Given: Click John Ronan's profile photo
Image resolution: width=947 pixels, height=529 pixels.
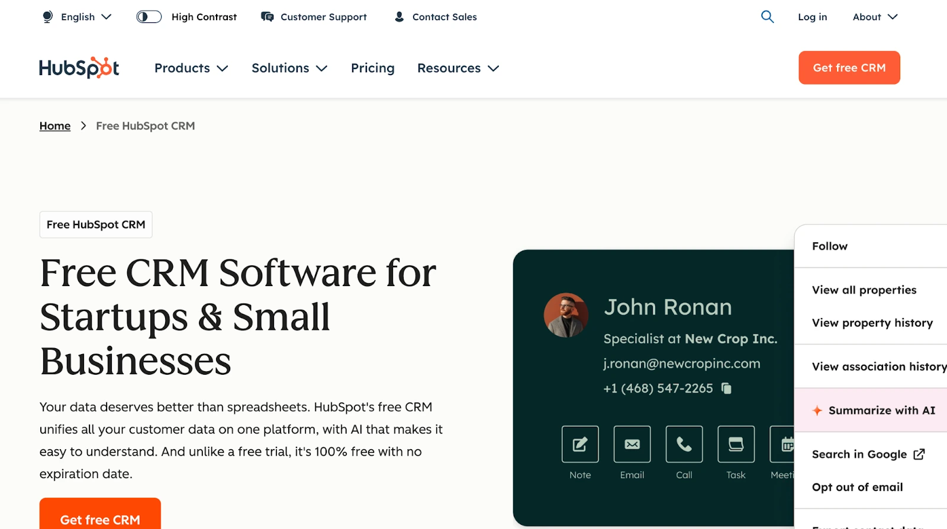Looking at the screenshot, I should (x=566, y=315).
